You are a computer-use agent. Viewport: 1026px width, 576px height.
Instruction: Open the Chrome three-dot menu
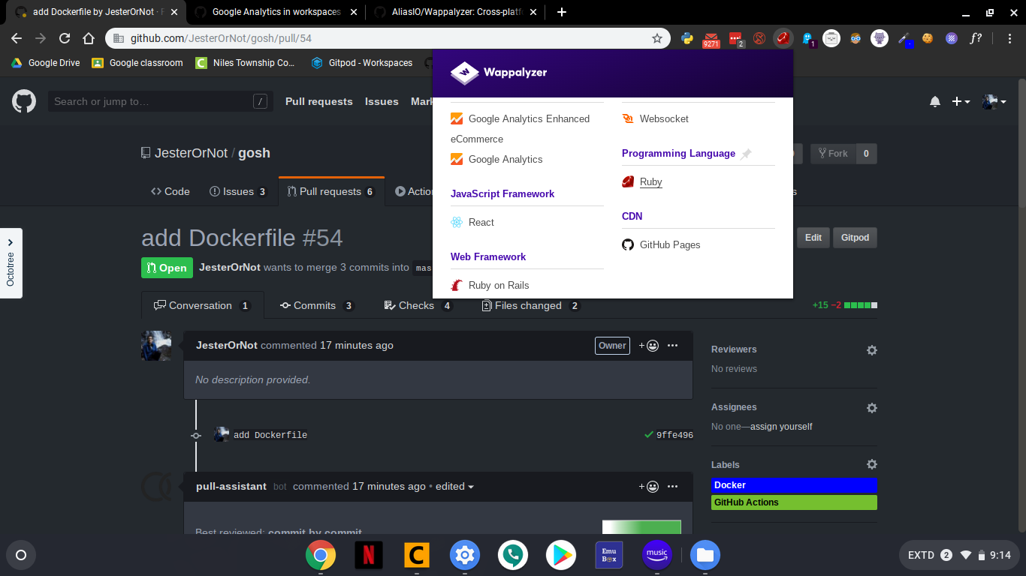point(1009,38)
